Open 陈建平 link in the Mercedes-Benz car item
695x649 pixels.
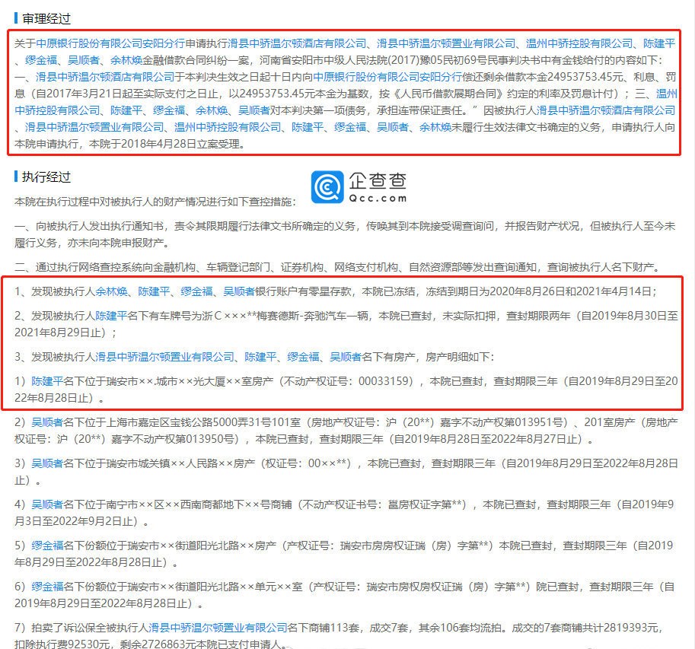click(111, 316)
